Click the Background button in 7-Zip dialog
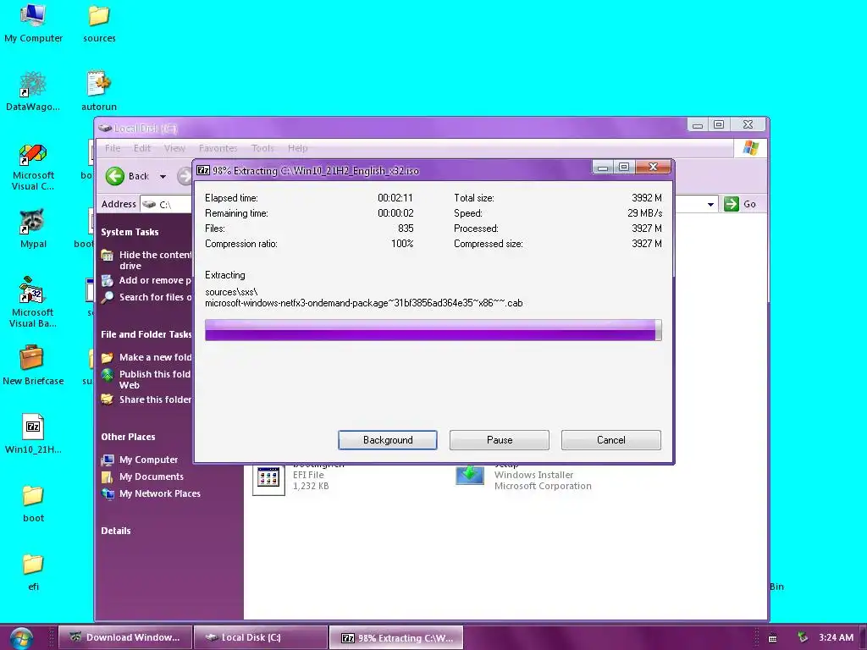867x650 pixels. [388, 440]
